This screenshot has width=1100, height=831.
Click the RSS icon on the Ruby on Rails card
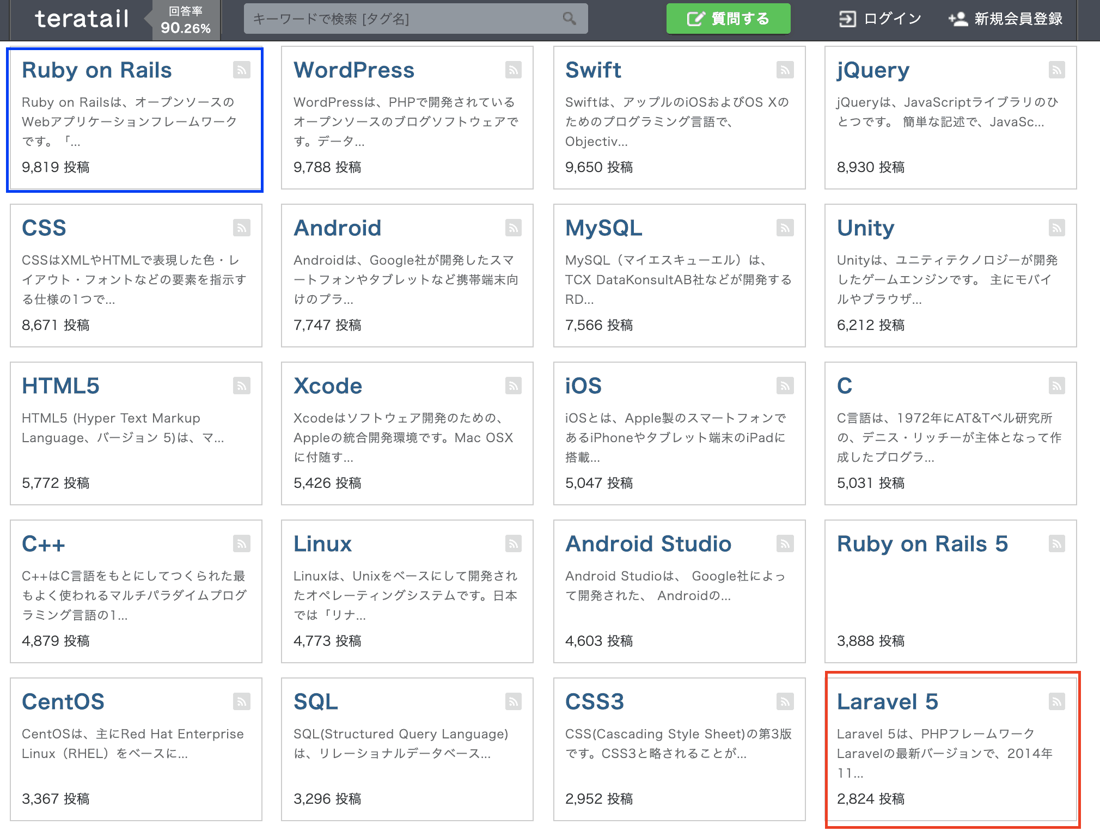[242, 70]
